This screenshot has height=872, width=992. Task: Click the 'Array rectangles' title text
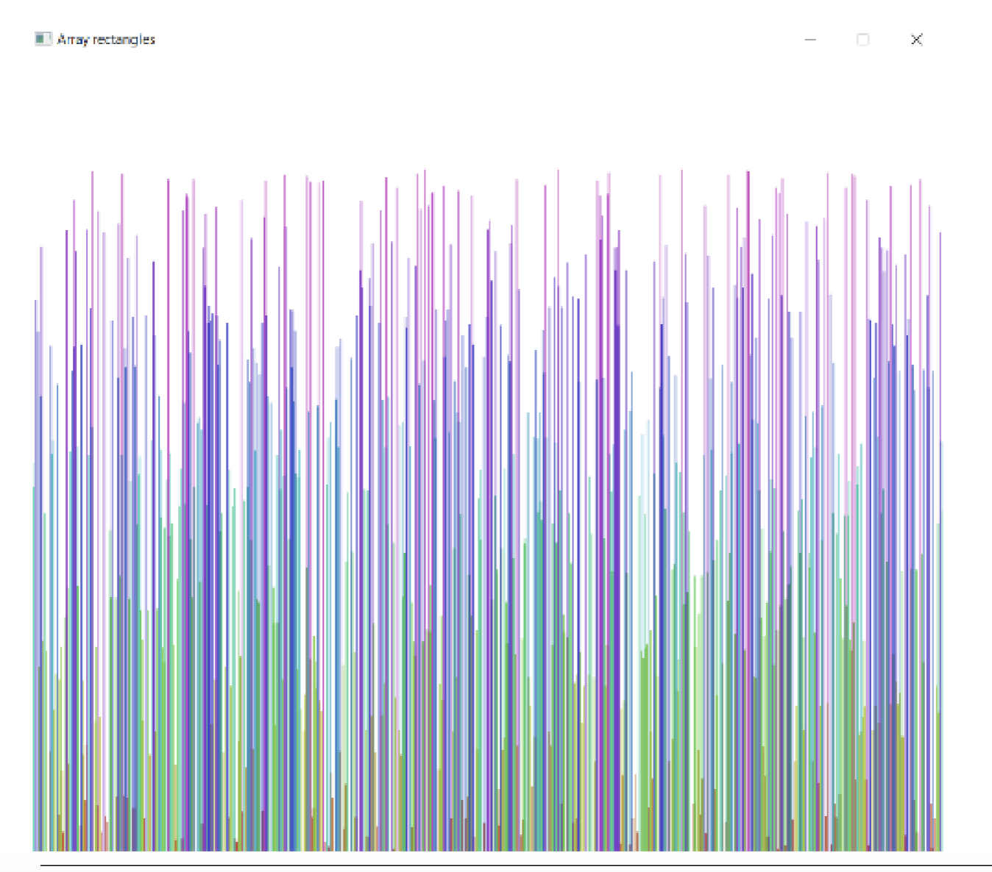point(106,40)
